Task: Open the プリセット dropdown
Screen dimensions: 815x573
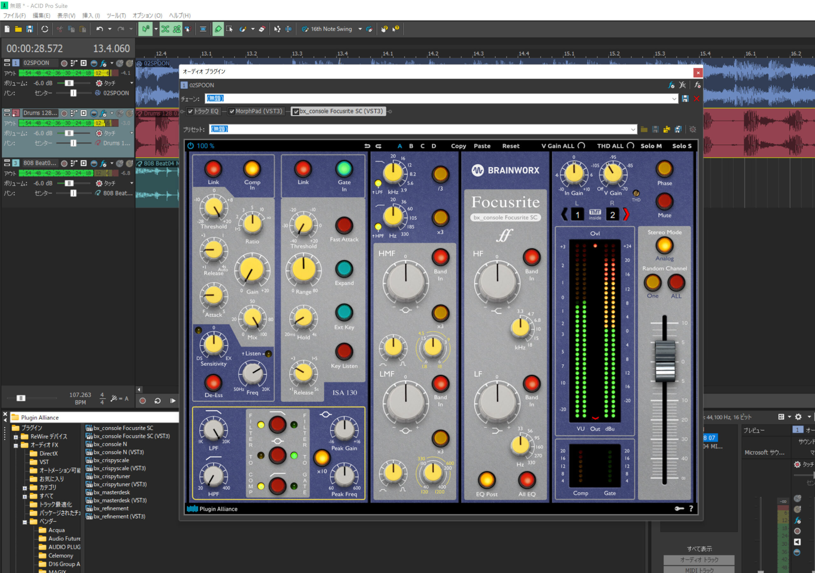Action: [633, 129]
